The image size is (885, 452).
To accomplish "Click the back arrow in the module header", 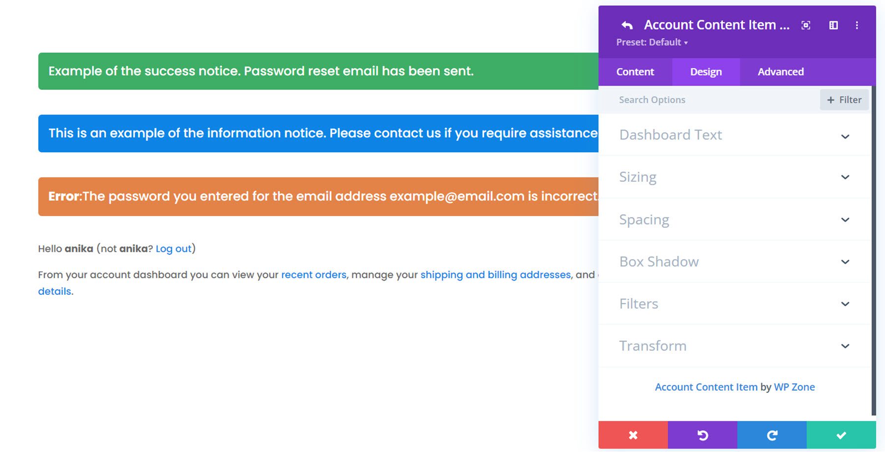I will click(x=626, y=25).
